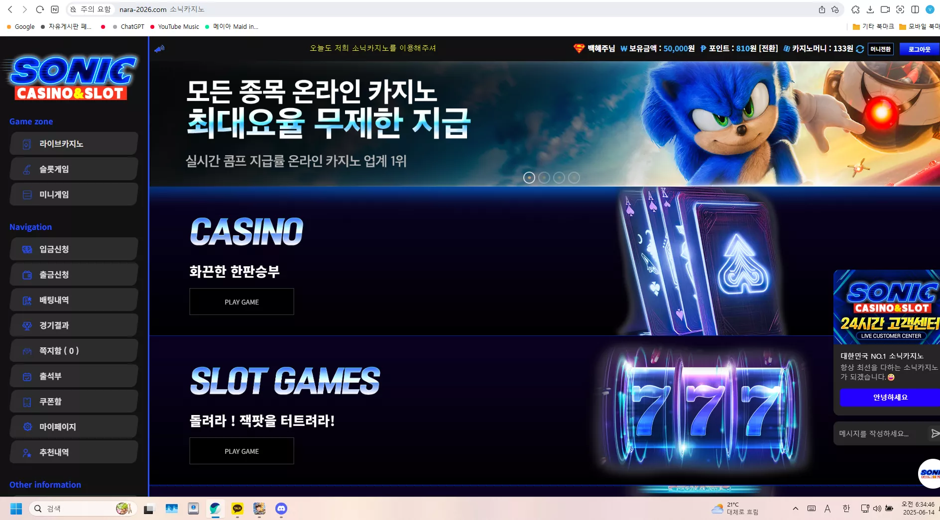Image resolution: width=940 pixels, height=520 pixels.
Task: Click PLAY GAME under SLOT GAMES
Action: (x=241, y=451)
